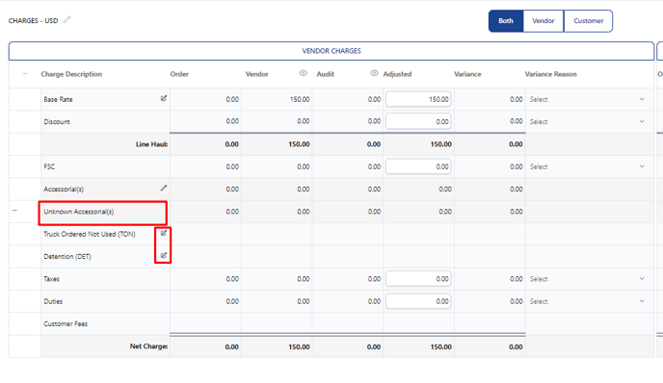Open Taxes variance reason dropdown
The image size is (663, 383).
pyautogui.click(x=587, y=279)
